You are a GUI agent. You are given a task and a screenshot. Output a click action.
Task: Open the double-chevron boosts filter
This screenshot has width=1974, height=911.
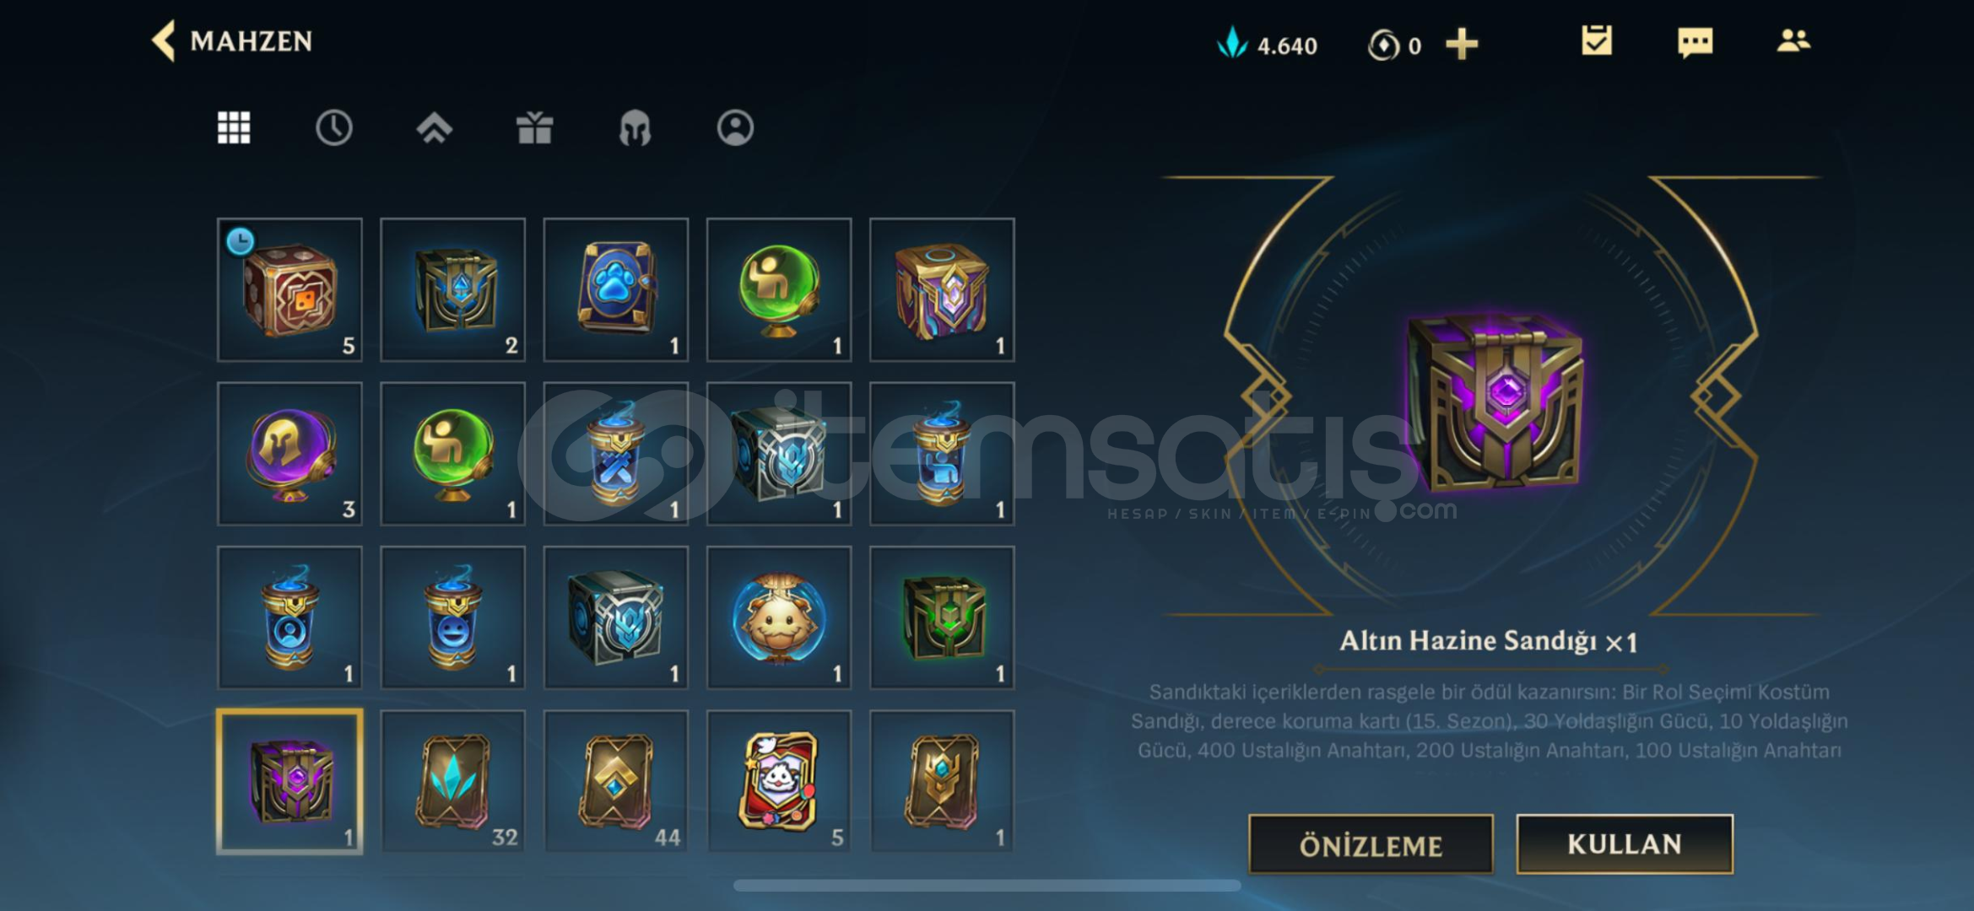435,128
